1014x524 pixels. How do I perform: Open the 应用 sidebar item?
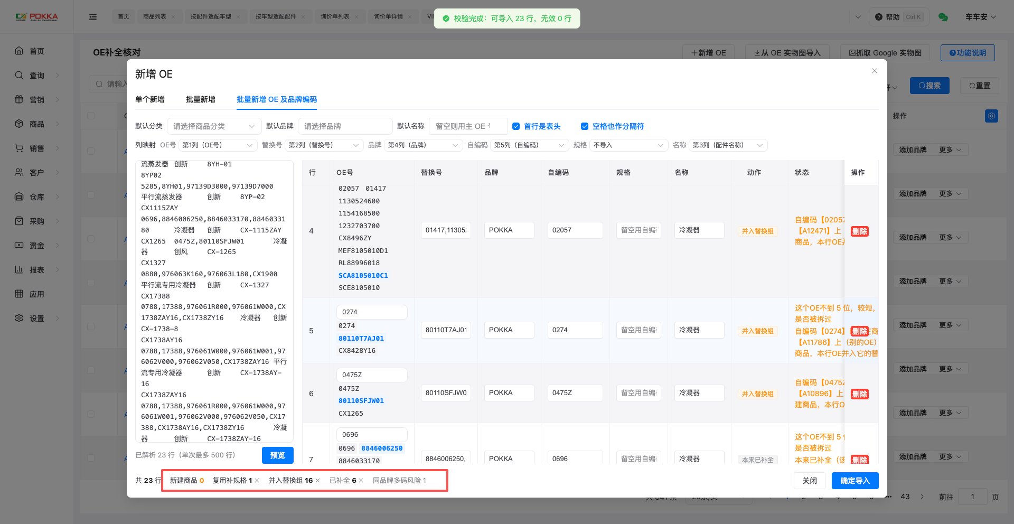[x=36, y=294]
